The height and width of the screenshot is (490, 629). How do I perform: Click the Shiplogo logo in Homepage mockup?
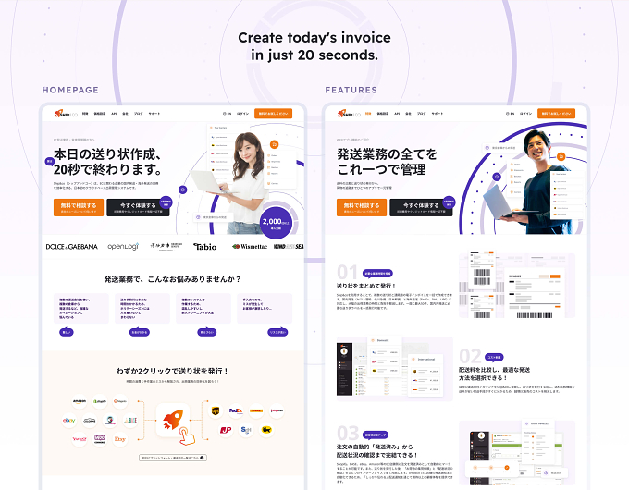pos(67,114)
